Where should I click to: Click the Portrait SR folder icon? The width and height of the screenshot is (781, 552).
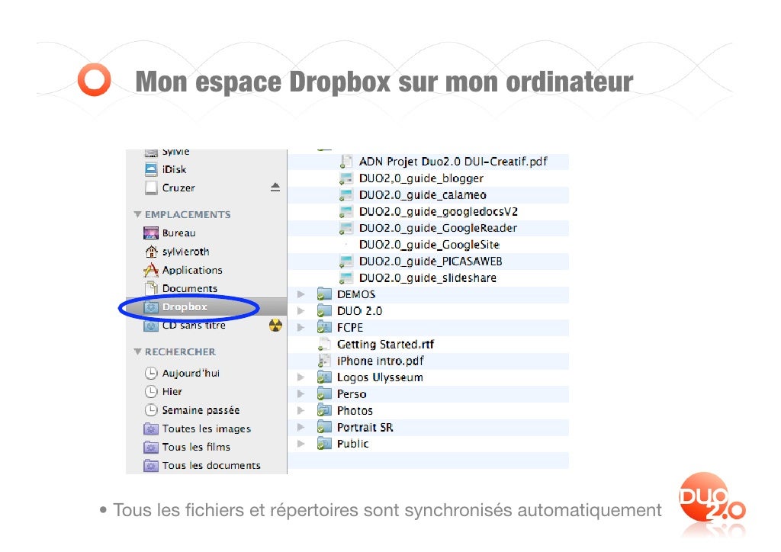click(324, 427)
